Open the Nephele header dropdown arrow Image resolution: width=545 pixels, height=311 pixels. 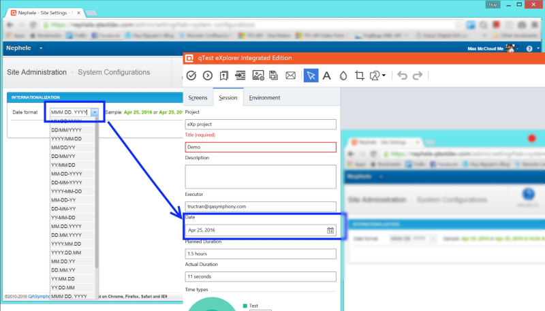pyautogui.click(x=41, y=48)
